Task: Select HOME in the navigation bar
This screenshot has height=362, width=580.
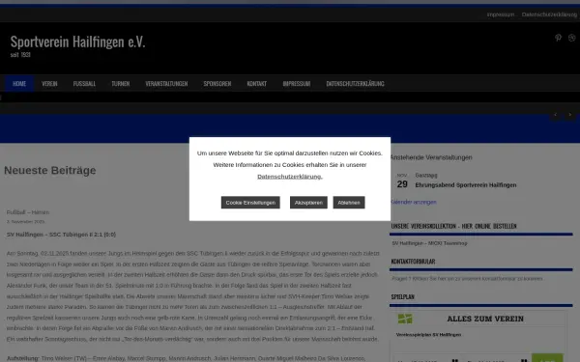Action: (19, 84)
